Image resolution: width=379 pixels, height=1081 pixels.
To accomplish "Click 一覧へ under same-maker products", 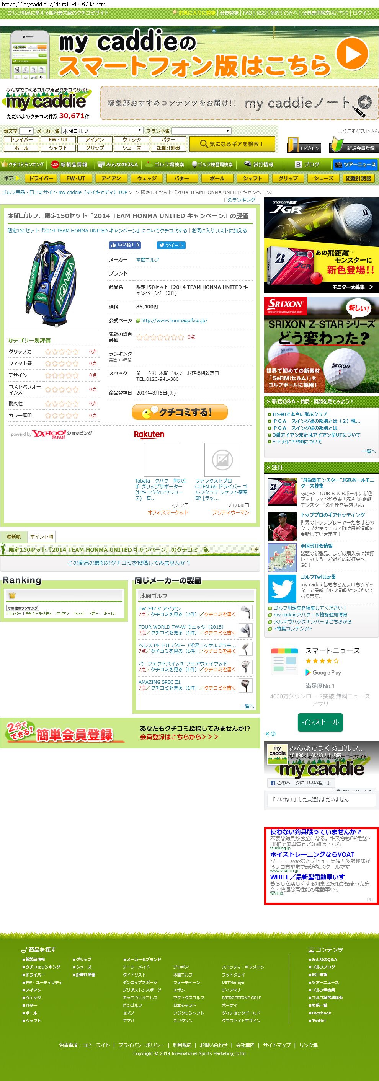I will click(x=247, y=706).
